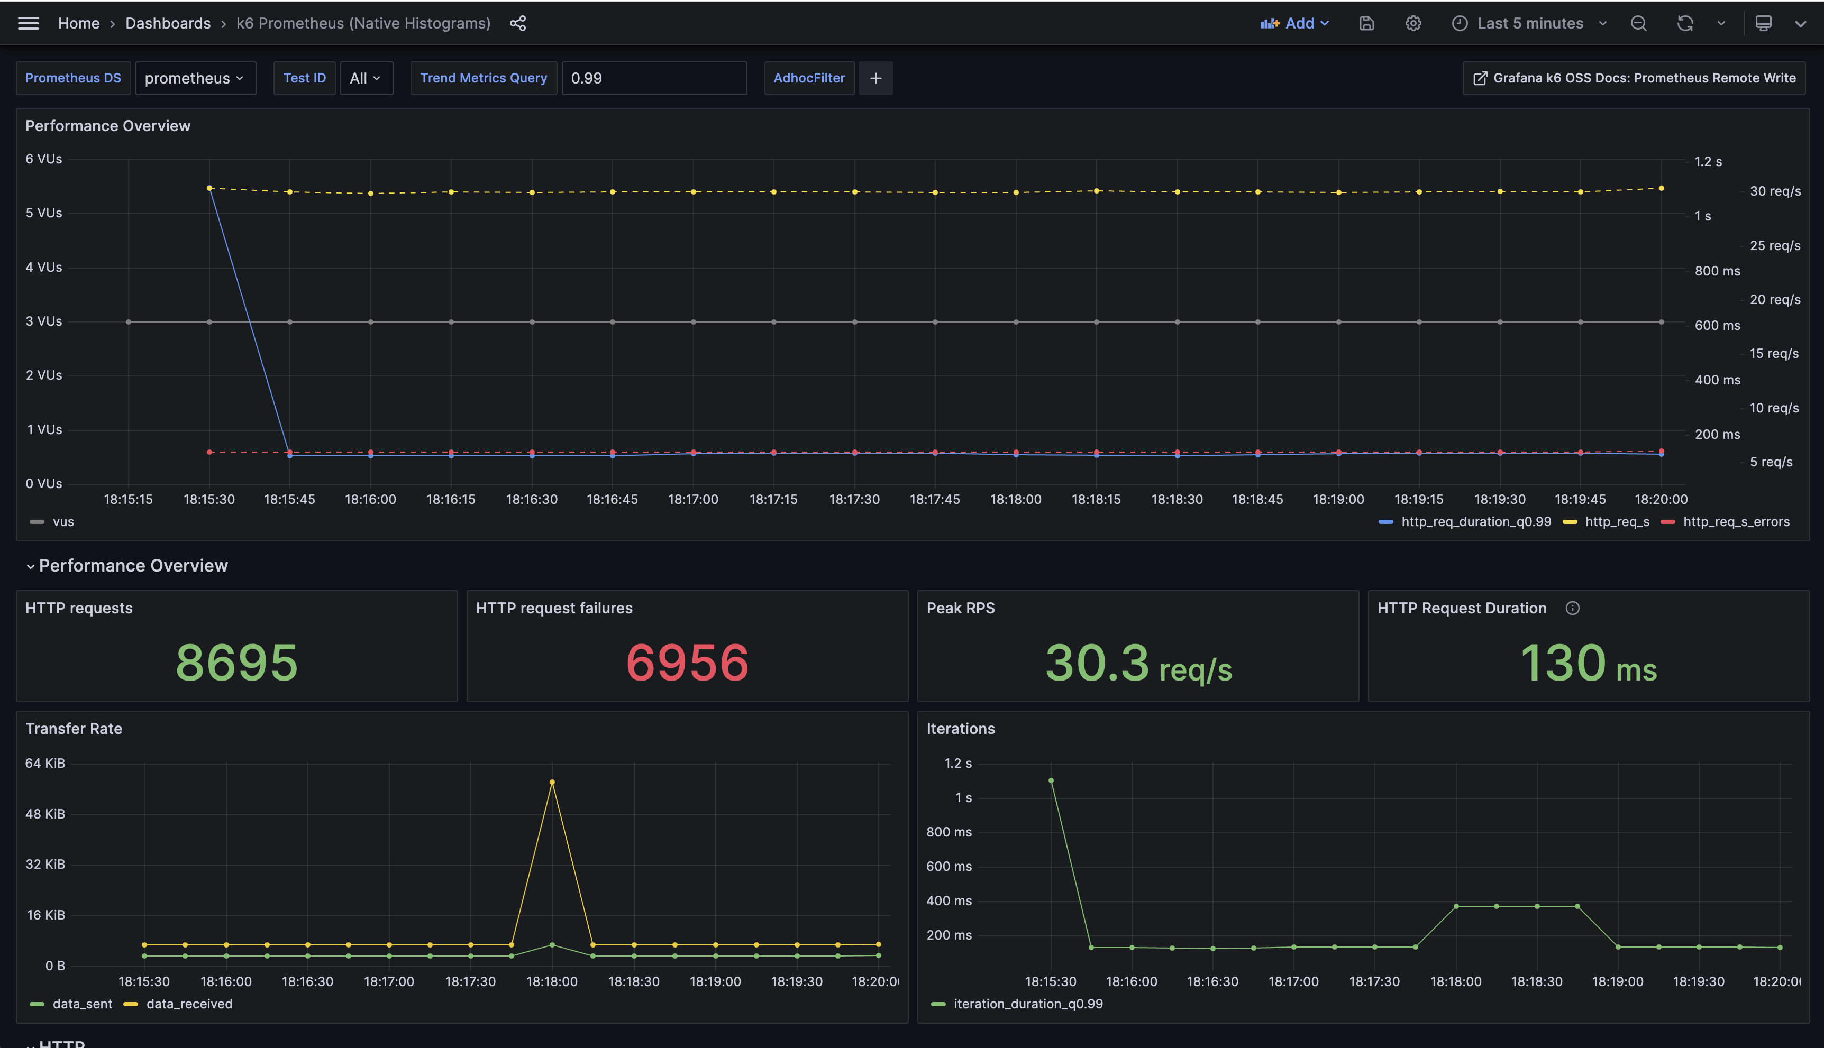The image size is (1824, 1048).
Task: Open the prometheus data source dropdown
Action: pyautogui.click(x=195, y=78)
